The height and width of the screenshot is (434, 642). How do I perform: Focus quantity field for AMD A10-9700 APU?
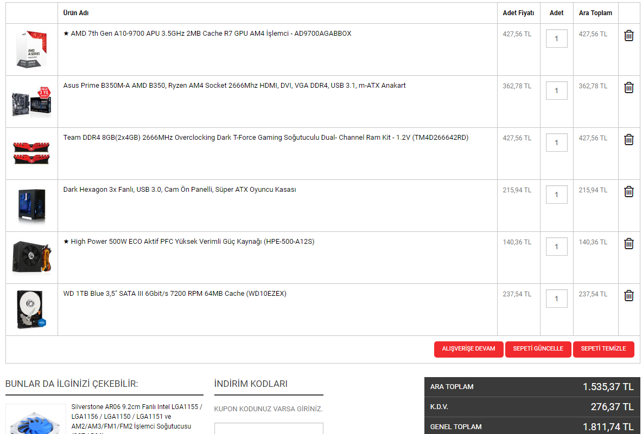tap(556, 38)
